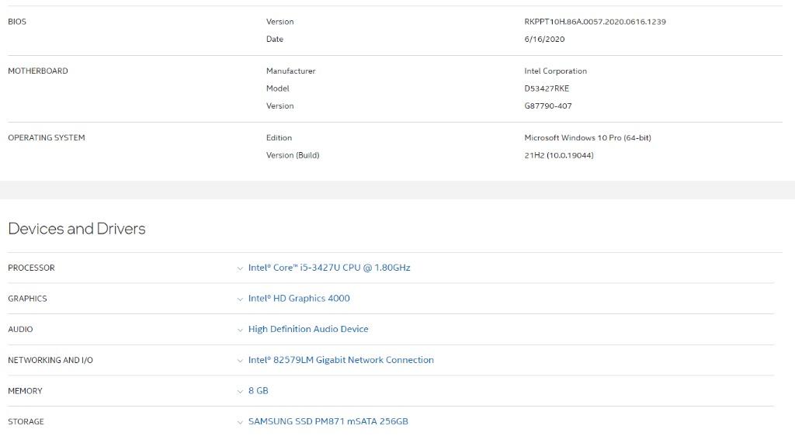795x436 pixels.
Task: Click the motherboard Manufacturer field label
Action: pos(290,71)
